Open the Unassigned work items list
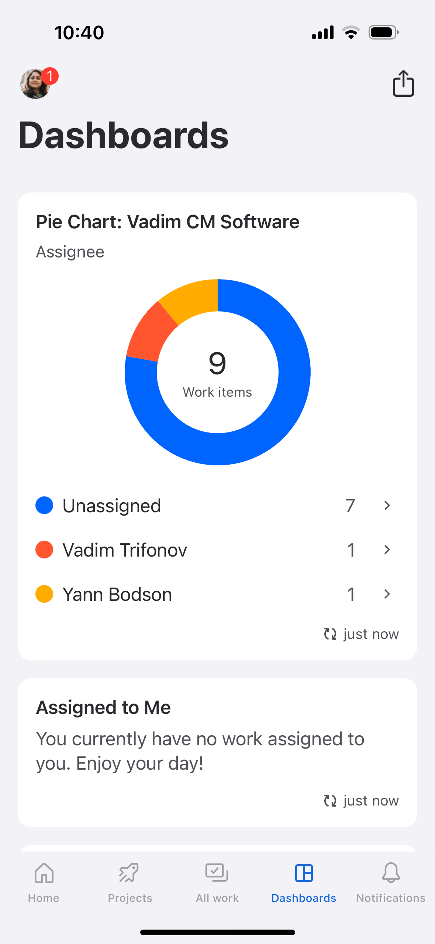Screen dimensions: 435x944 point(217,505)
